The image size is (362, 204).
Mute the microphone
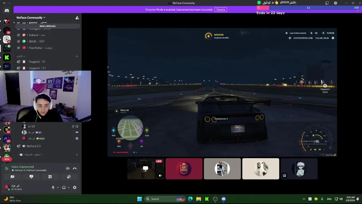tap(53, 187)
